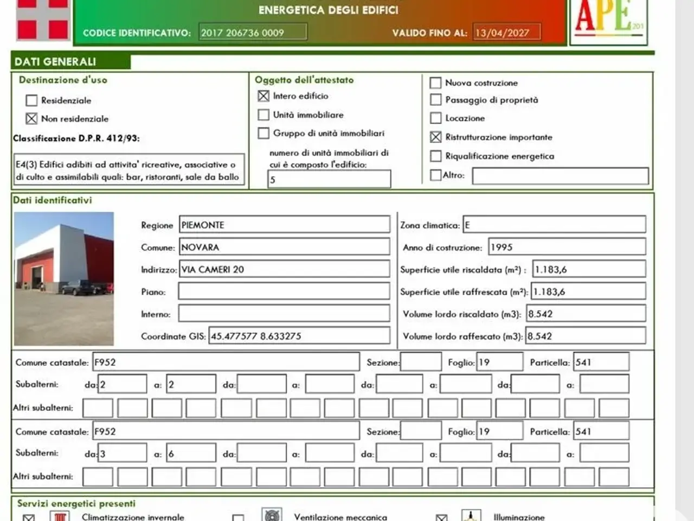This screenshot has width=694, height=521.
Task: Click the empty Piano input field
Action: tap(284, 291)
